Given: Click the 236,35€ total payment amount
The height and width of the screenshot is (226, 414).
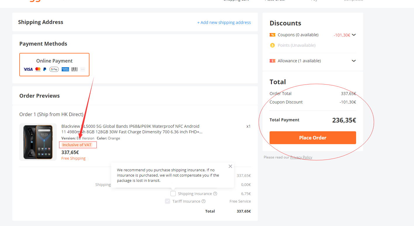Looking at the screenshot, I should [x=344, y=120].
